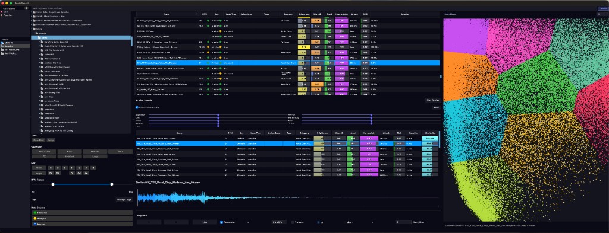Sort top table by BPM column
The height and width of the screenshot is (233, 609).
(205, 14)
